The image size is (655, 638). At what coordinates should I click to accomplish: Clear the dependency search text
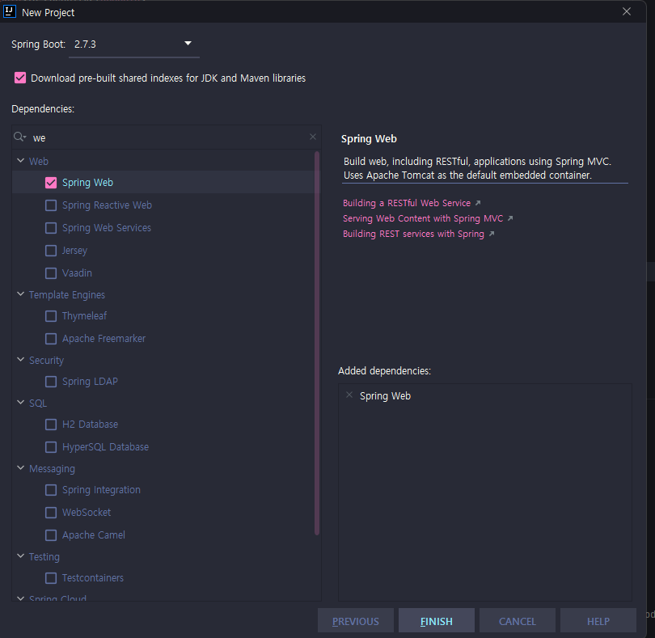pyautogui.click(x=313, y=137)
